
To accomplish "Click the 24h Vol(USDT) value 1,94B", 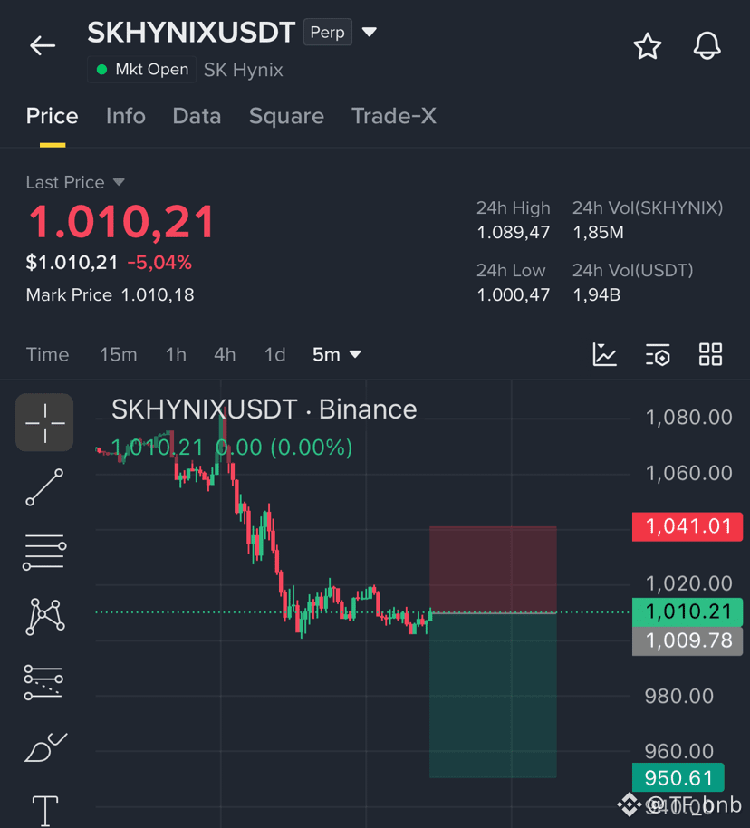I will pos(597,294).
